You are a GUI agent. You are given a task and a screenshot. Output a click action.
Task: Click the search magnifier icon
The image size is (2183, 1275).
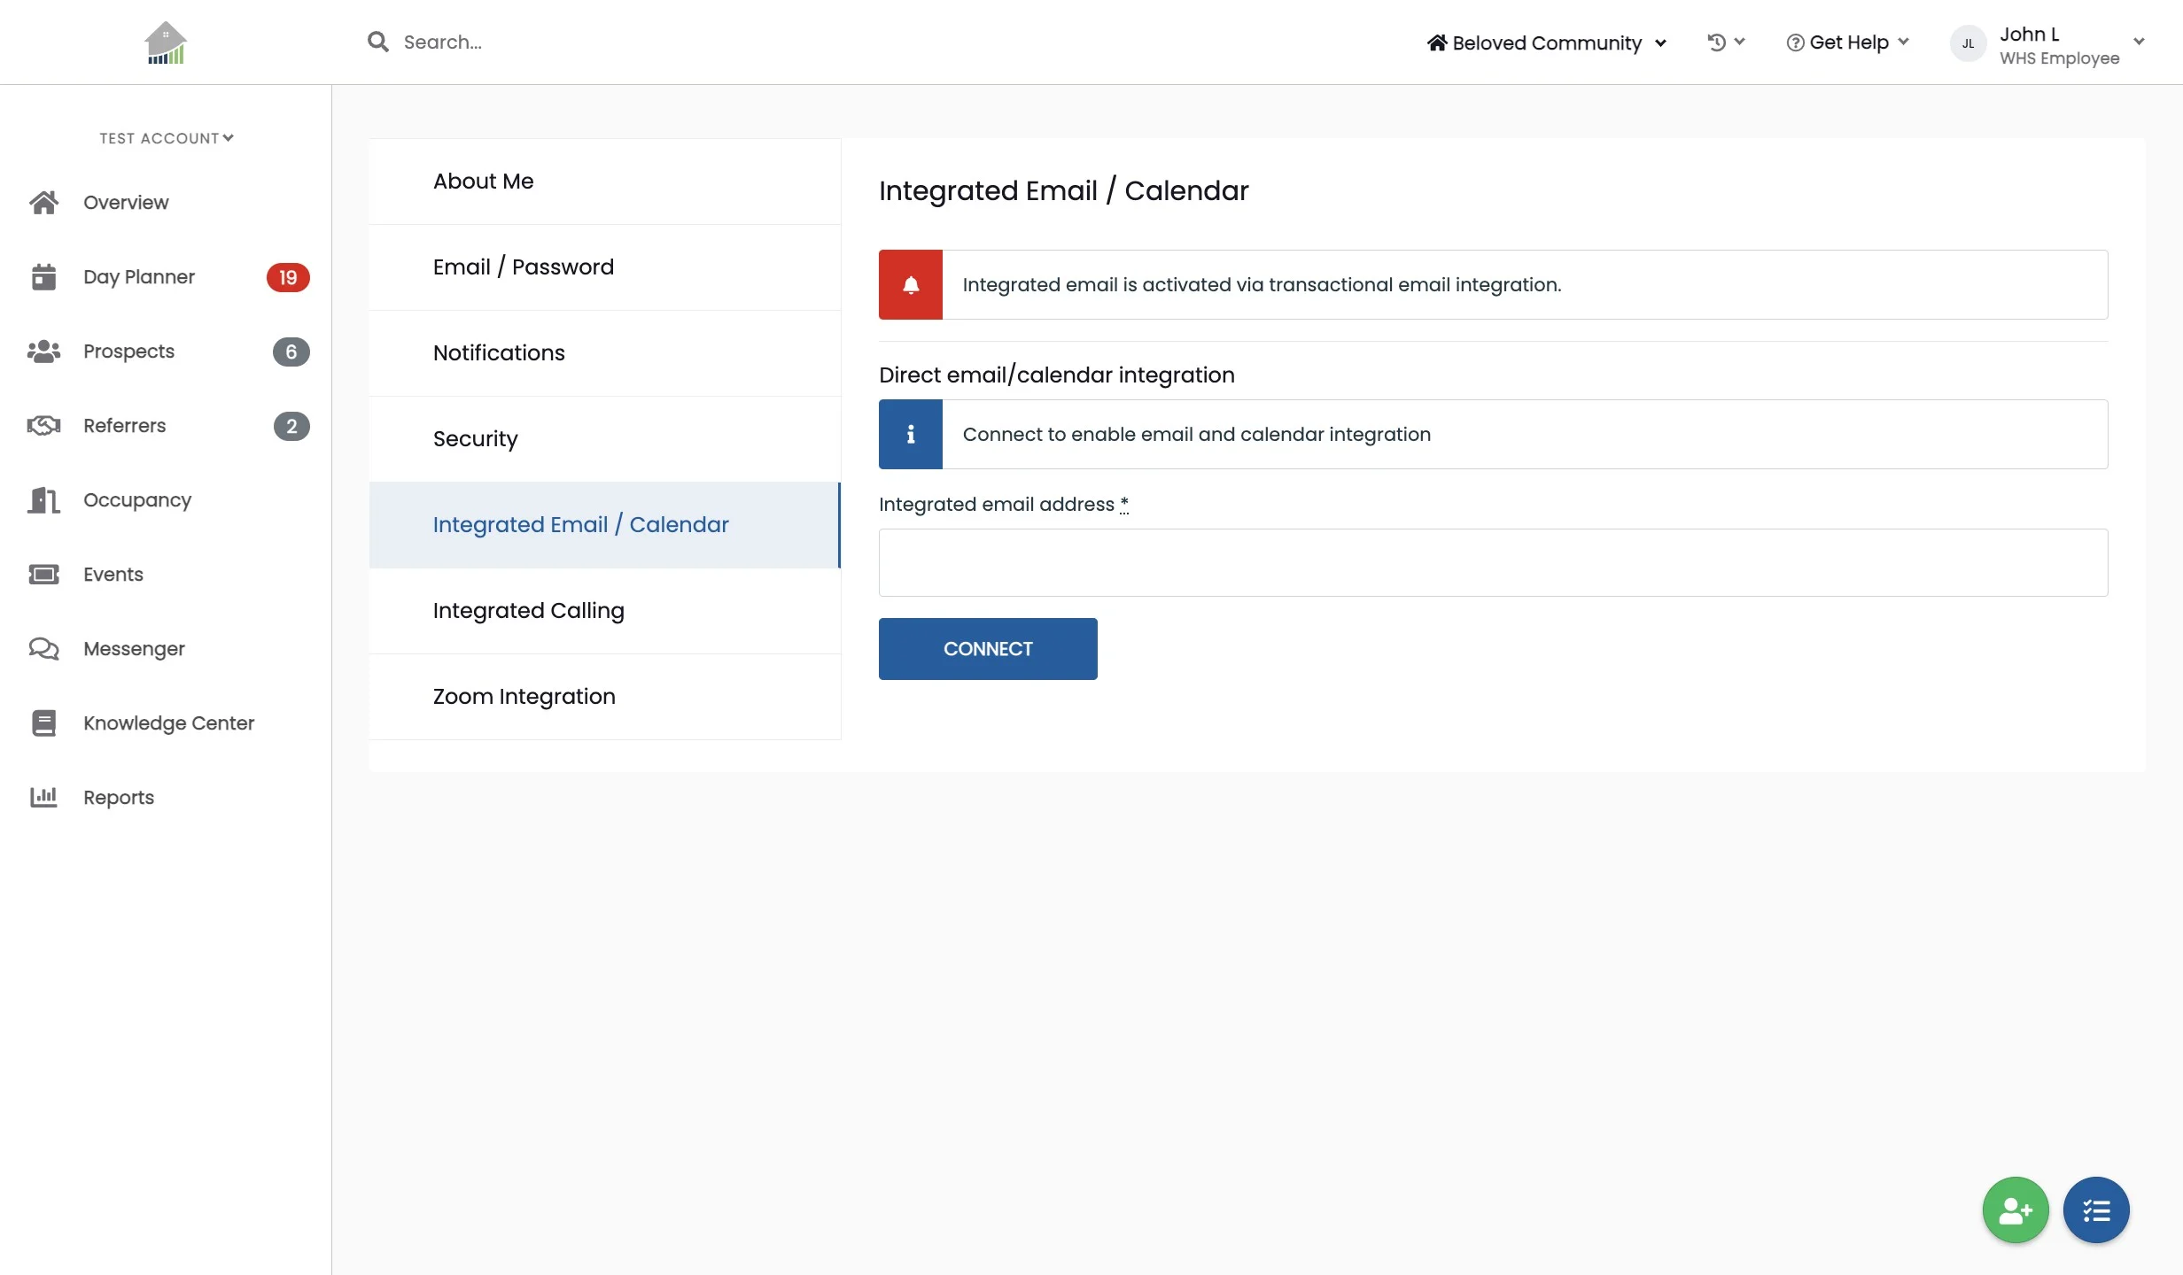(x=377, y=42)
